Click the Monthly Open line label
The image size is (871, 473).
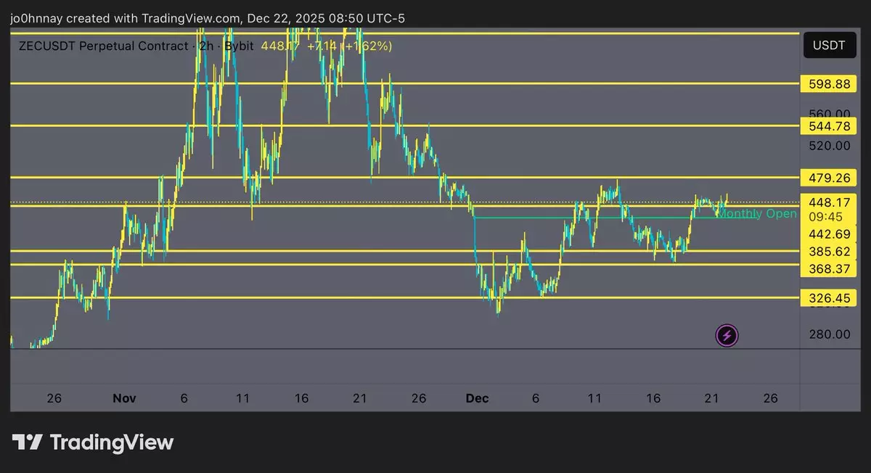pos(756,213)
